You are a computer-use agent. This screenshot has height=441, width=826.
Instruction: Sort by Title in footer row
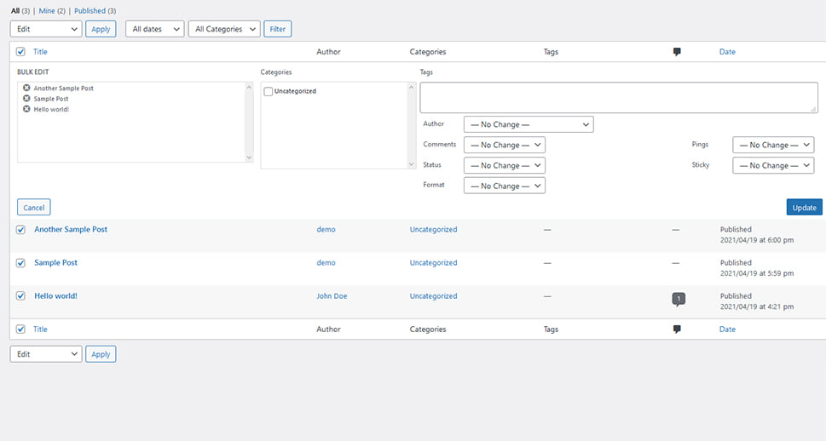click(41, 329)
